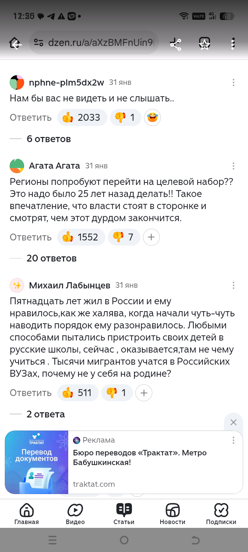Tap the dzen.ru address bar

click(100, 43)
